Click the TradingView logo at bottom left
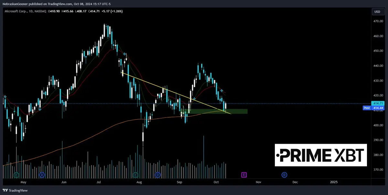The width and height of the screenshot is (388, 195). tap(16, 190)
